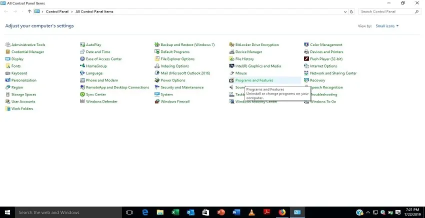This screenshot has height=218, width=425.
Task: Expand the address bar history dropdown
Action: coord(345,11)
